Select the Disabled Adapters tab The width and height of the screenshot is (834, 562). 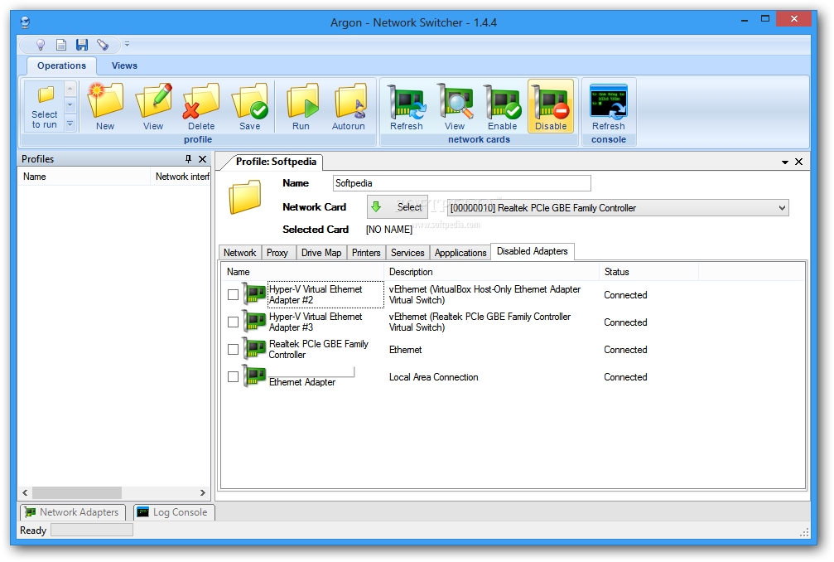[x=533, y=251]
